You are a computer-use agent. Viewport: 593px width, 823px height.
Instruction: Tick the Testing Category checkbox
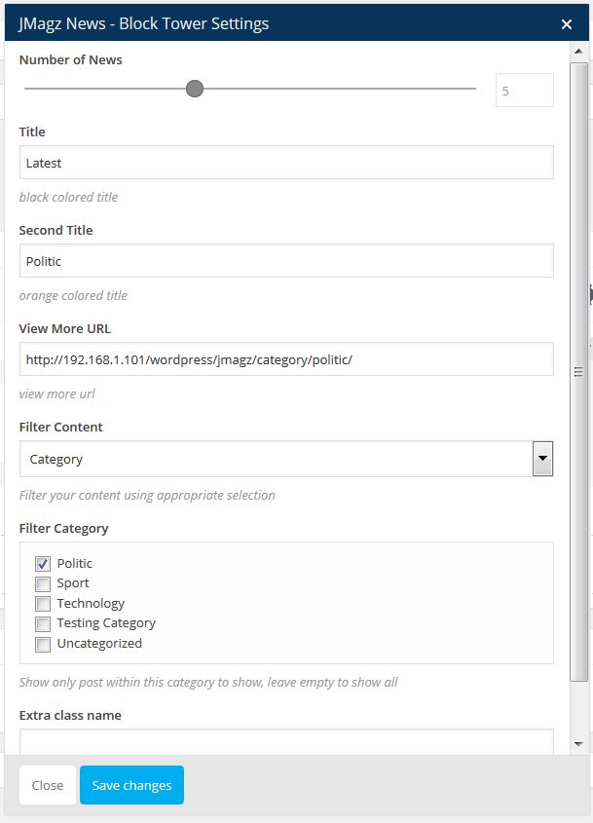click(x=43, y=623)
